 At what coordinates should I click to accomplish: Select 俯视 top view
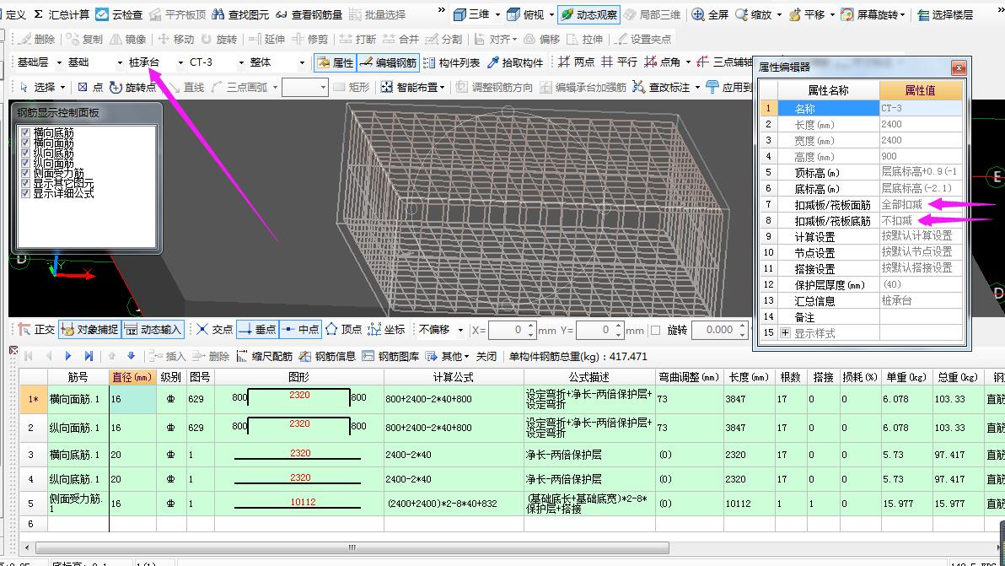[x=525, y=14]
